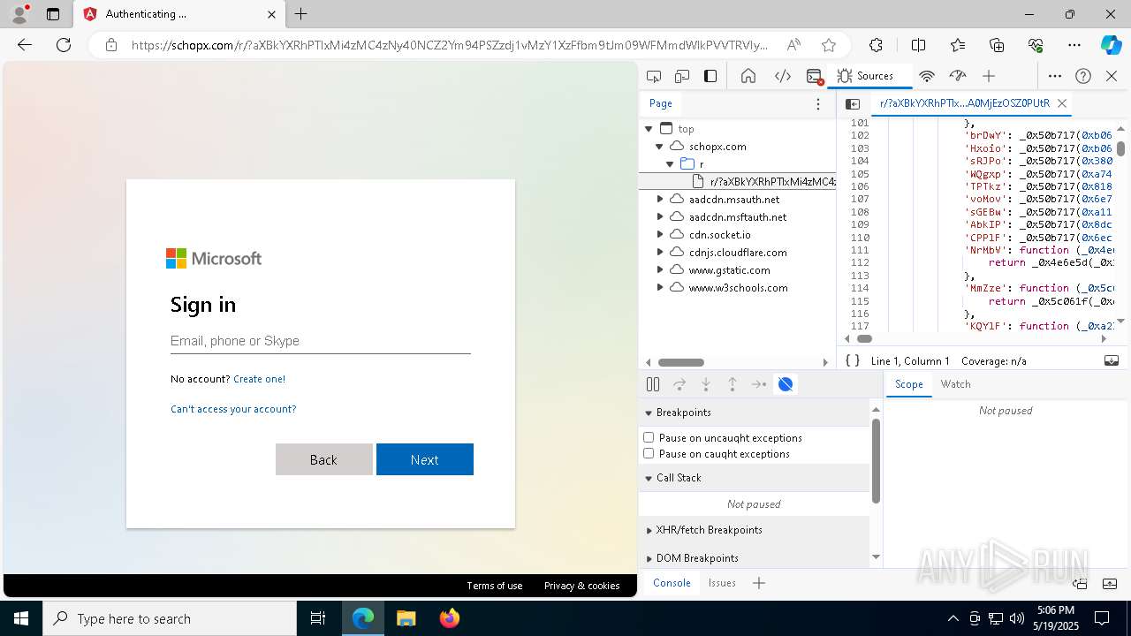Click Can't access your account link

pyautogui.click(x=233, y=409)
